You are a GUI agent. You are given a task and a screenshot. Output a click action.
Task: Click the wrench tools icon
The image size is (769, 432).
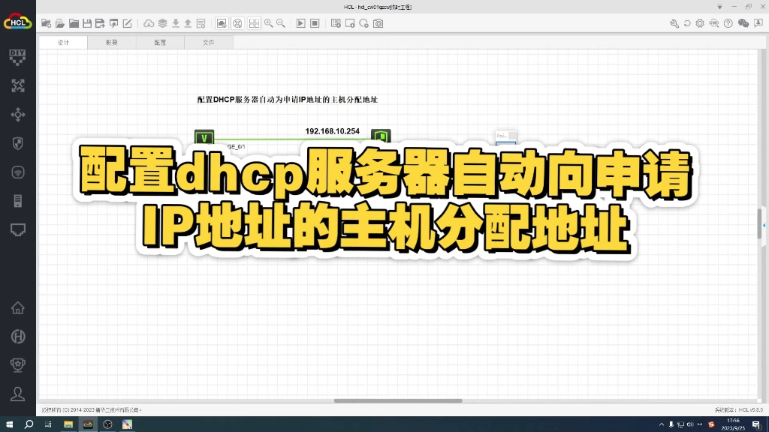tap(674, 23)
